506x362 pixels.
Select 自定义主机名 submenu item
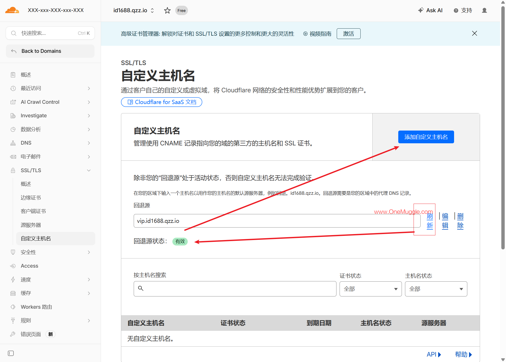tap(56, 238)
